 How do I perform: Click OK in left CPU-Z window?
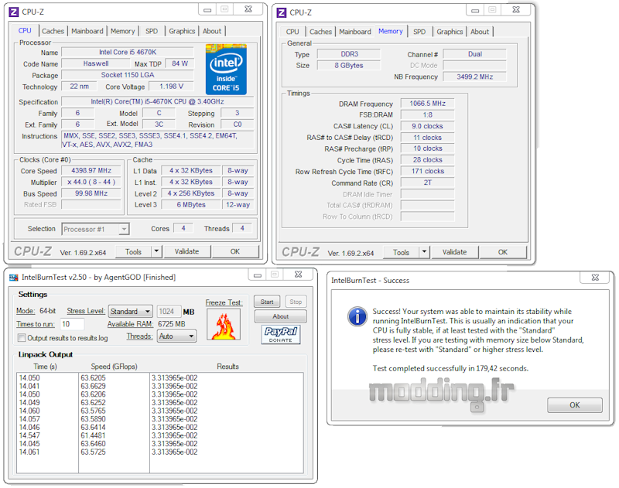point(235,251)
